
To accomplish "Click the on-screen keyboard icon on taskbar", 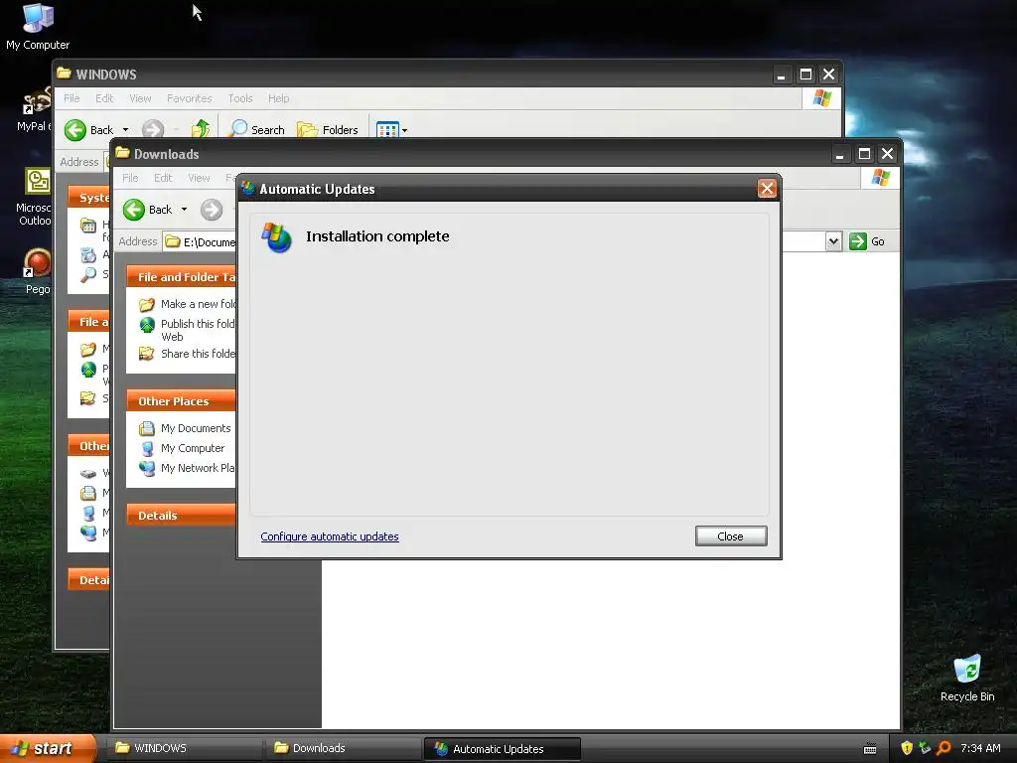I will (870, 749).
